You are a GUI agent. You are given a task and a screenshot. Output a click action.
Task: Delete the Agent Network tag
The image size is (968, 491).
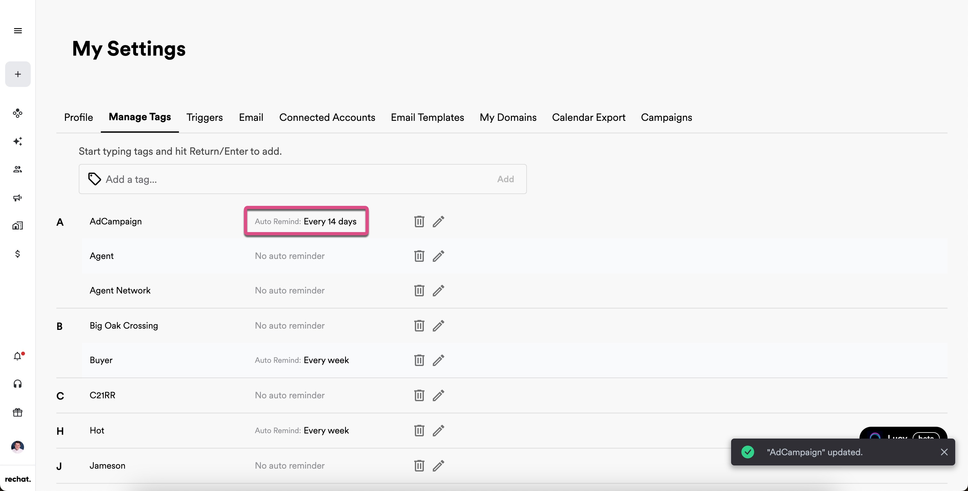pyautogui.click(x=419, y=291)
